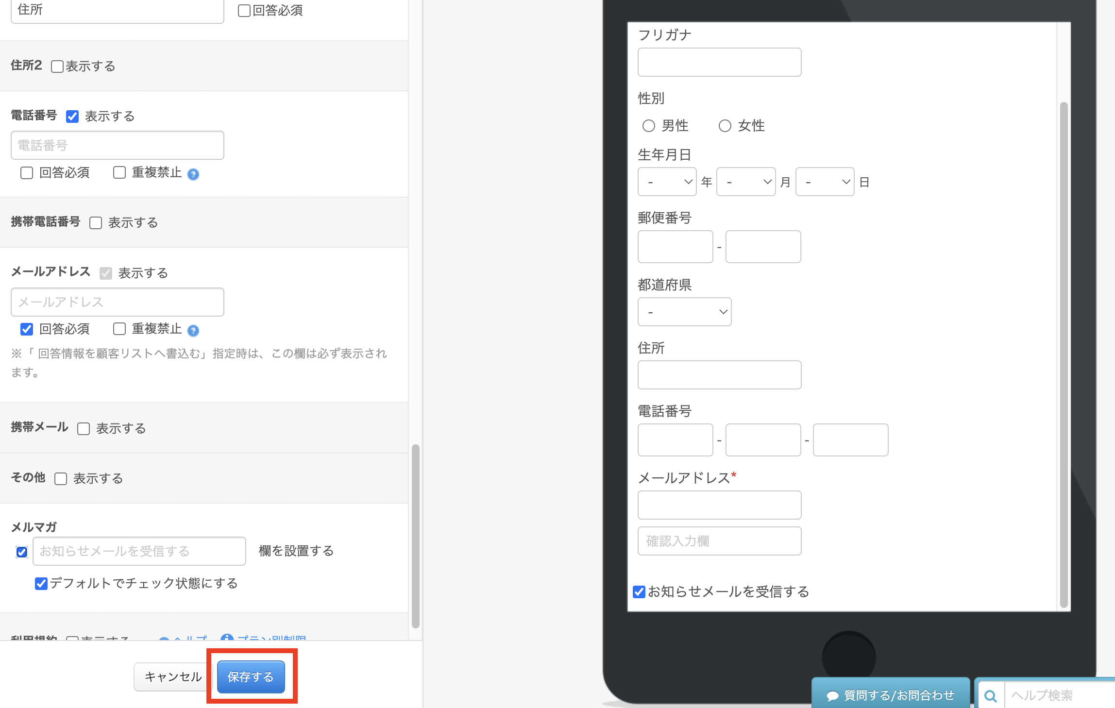Viewport: 1115px width, 708px height.
Task: Click the speech bubble icon on 質問する/お問合わせ
Action: pyautogui.click(x=832, y=696)
